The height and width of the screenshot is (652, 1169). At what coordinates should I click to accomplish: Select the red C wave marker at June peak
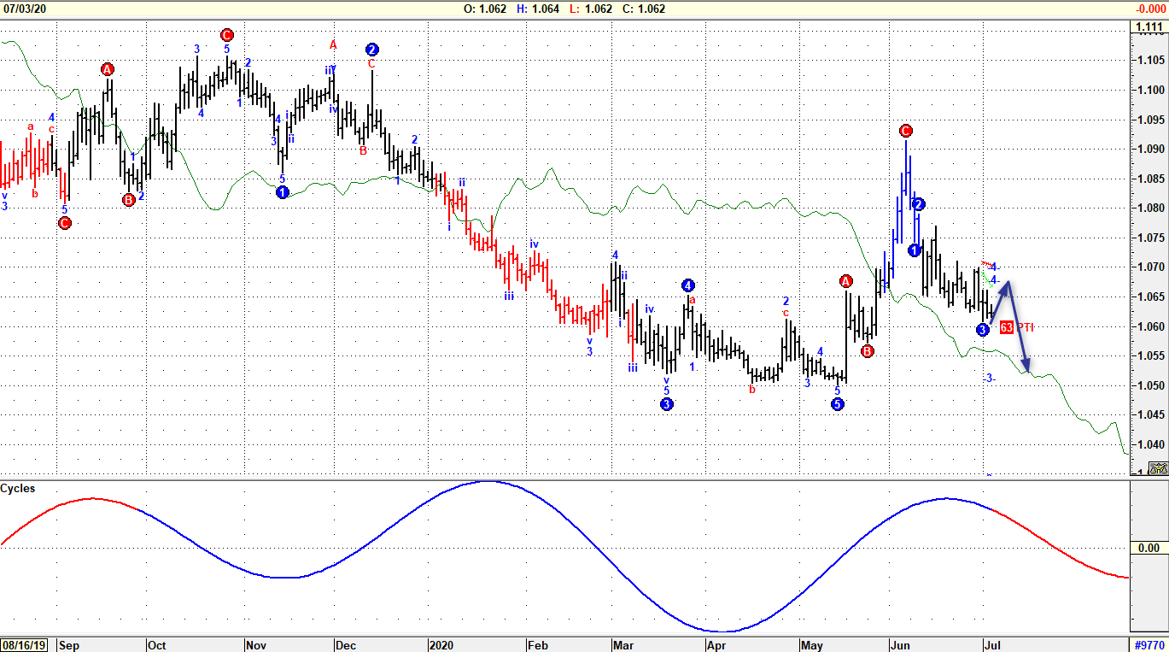coord(906,131)
